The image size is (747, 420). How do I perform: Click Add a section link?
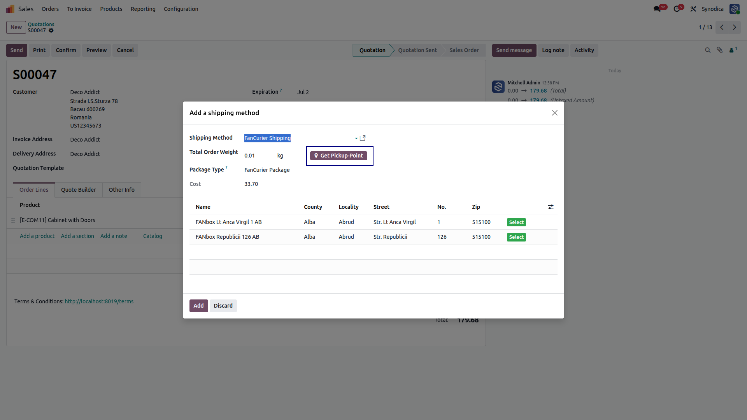click(77, 236)
